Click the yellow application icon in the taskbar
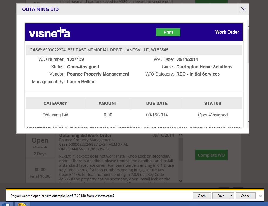Screen dimensions: 268x206 point(22,204)
